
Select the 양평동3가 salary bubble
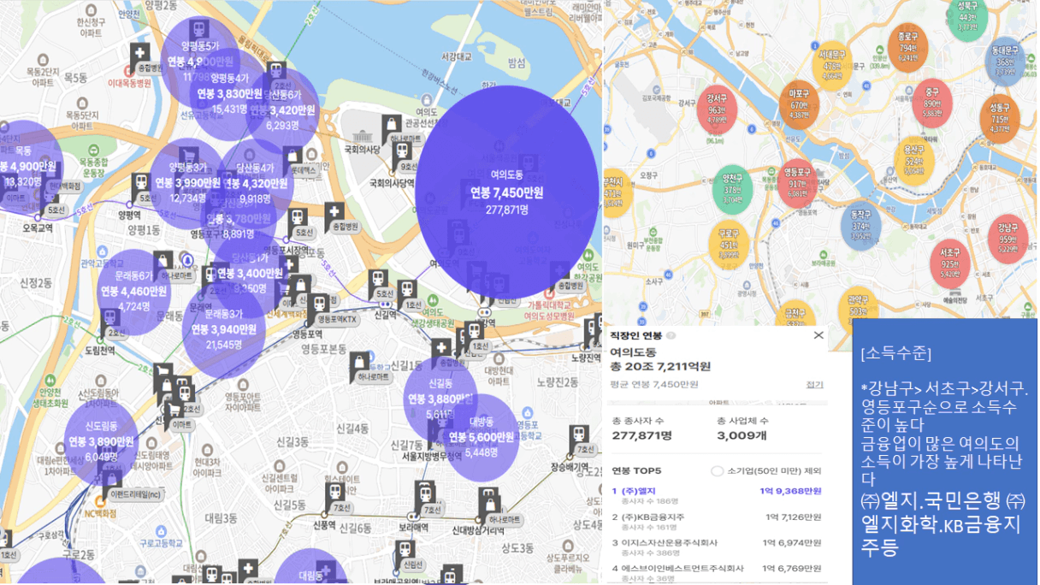click(187, 183)
